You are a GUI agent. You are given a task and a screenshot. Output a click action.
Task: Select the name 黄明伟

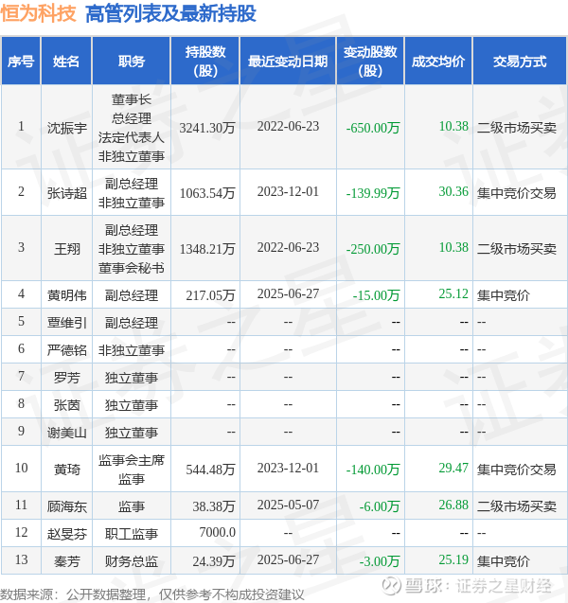click(x=67, y=295)
